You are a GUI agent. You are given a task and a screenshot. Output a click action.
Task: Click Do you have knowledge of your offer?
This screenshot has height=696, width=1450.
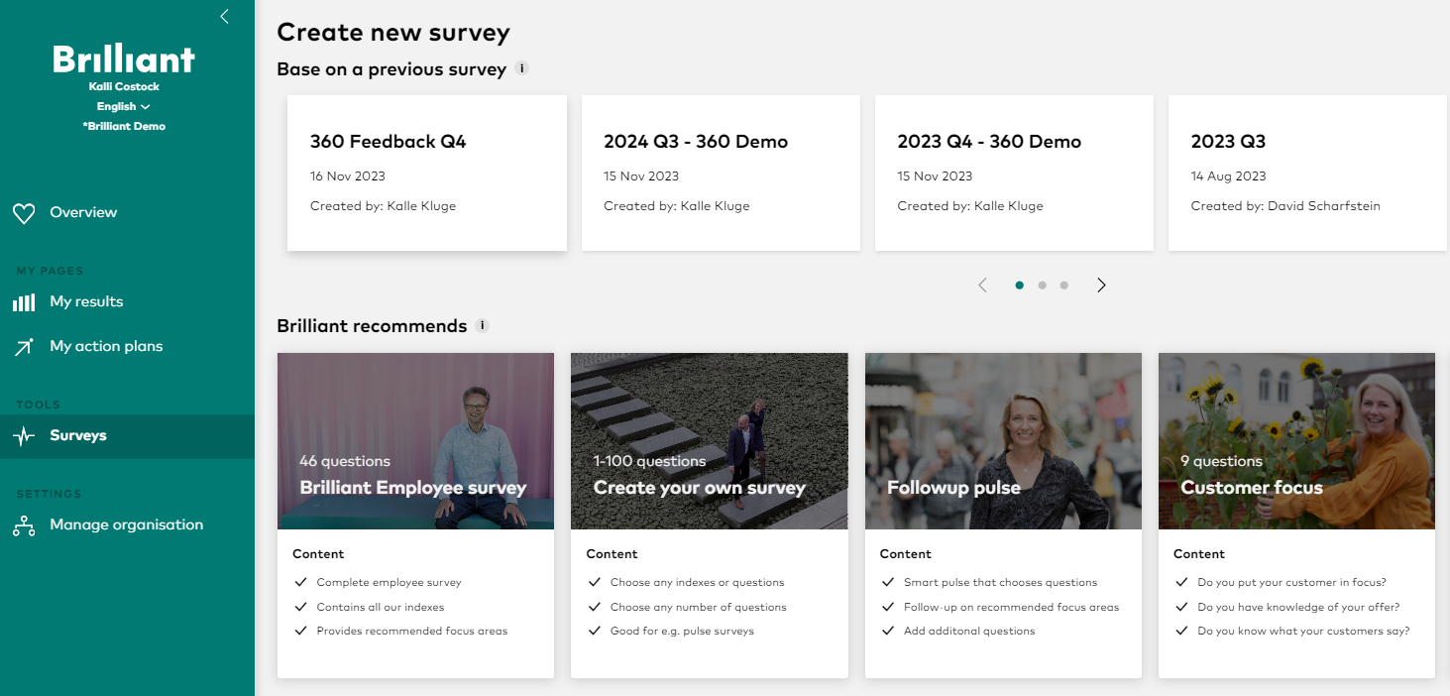coord(1298,607)
